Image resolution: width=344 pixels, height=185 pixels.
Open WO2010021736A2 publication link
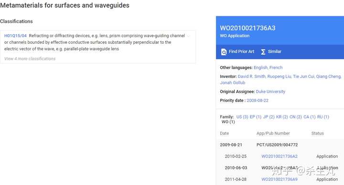[279, 156]
